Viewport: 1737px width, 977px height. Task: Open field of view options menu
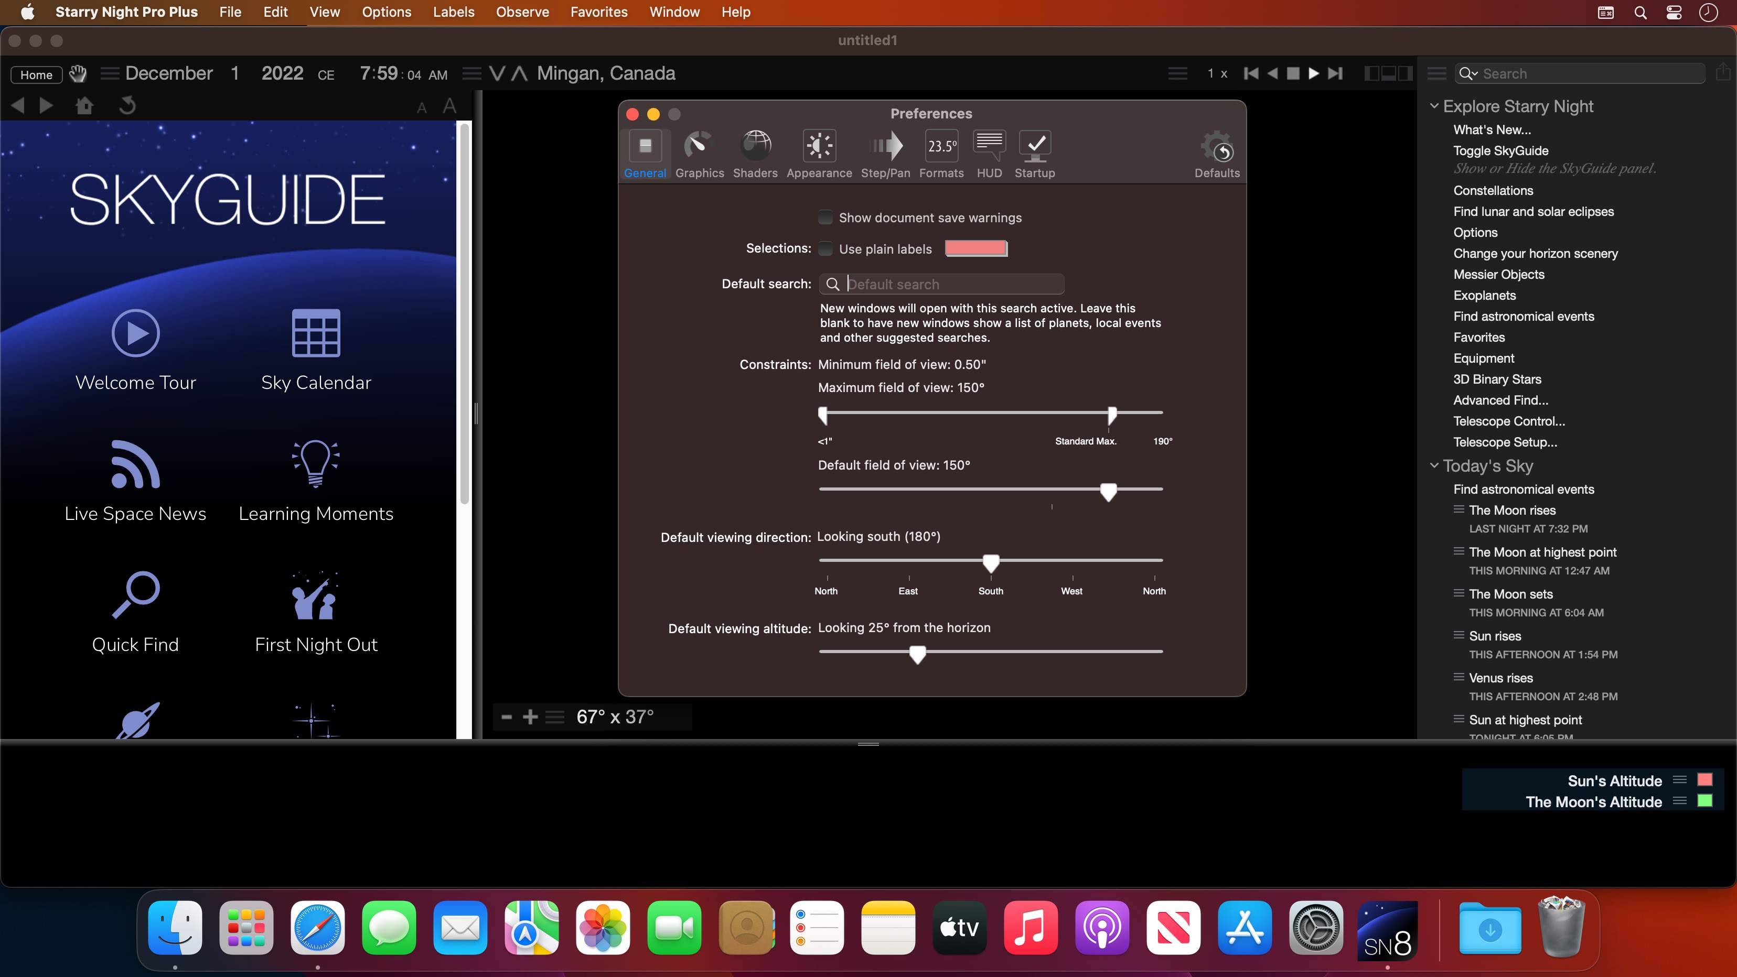point(554,717)
